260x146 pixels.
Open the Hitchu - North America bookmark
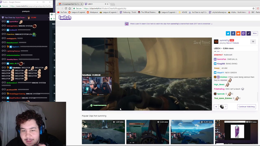237,12
